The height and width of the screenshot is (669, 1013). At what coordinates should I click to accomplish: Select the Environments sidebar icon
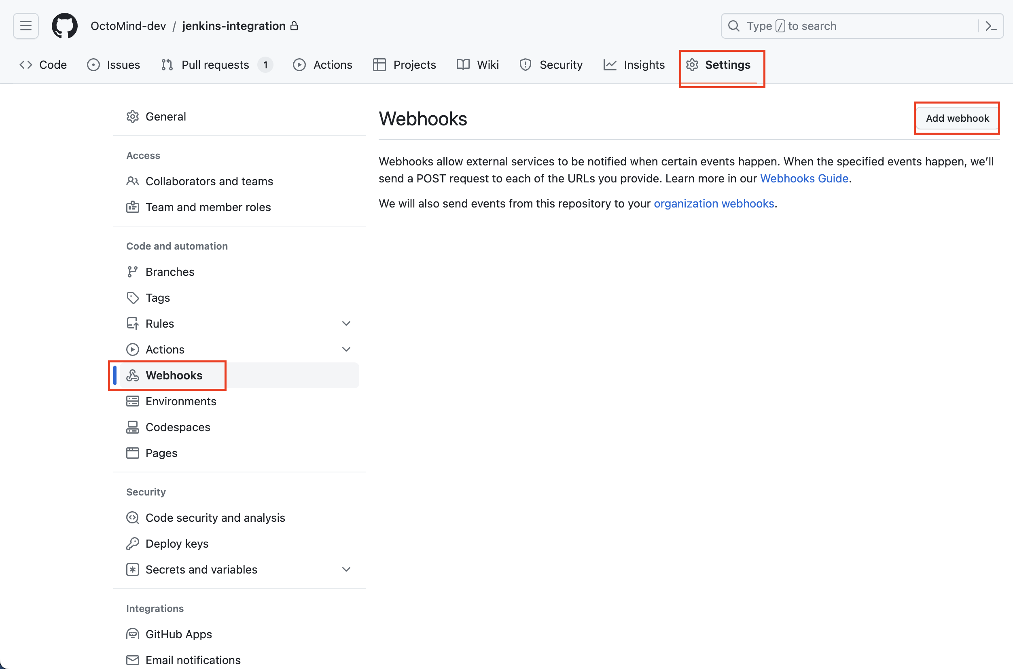click(x=133, y=401)
